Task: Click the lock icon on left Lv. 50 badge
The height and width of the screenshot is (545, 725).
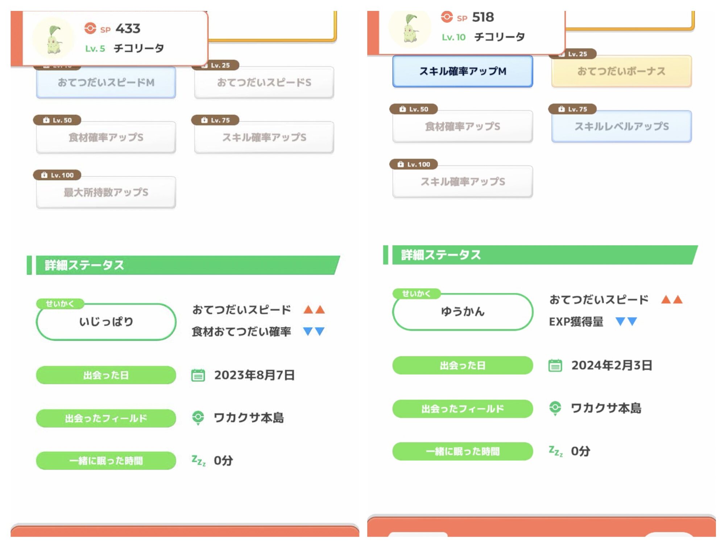Action: (46, 120)
